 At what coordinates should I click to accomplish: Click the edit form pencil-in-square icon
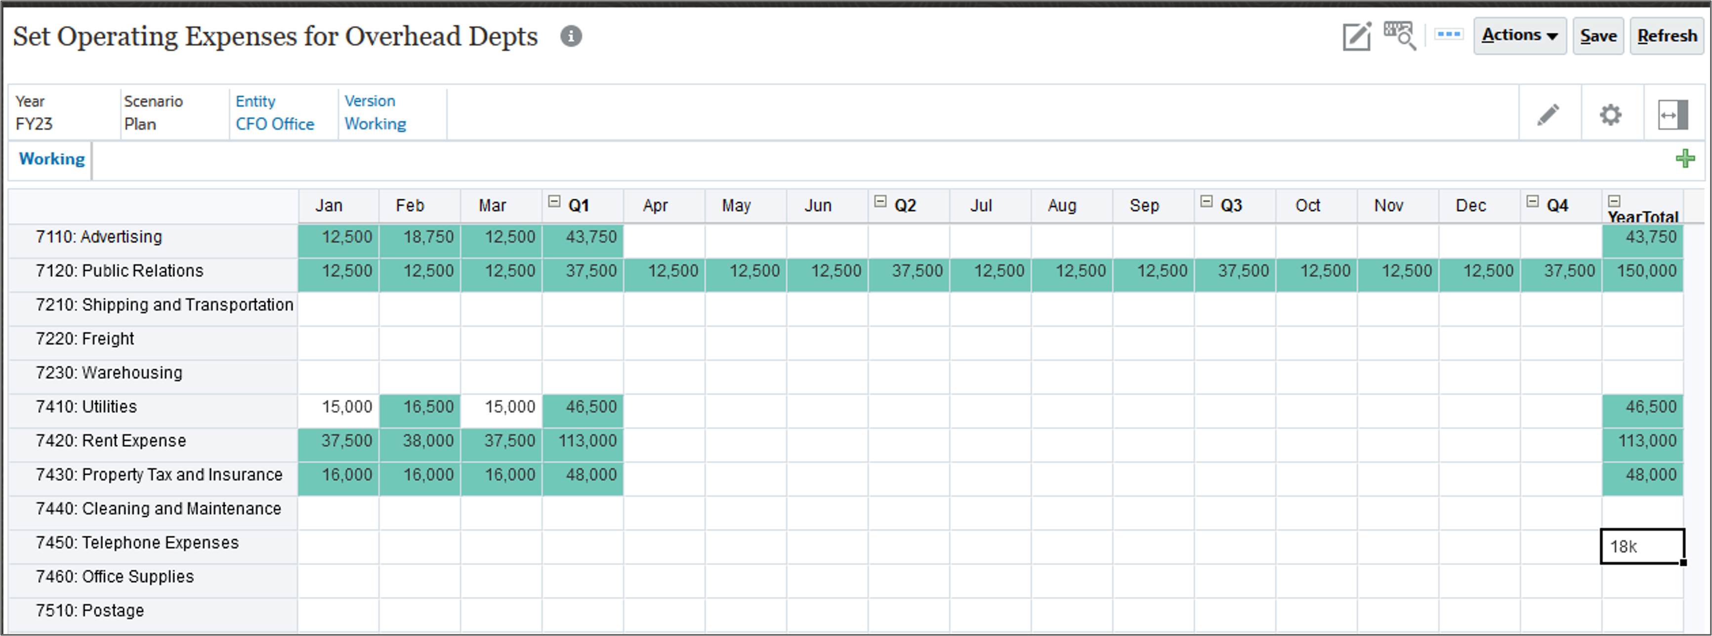[x=1356, y=36]
